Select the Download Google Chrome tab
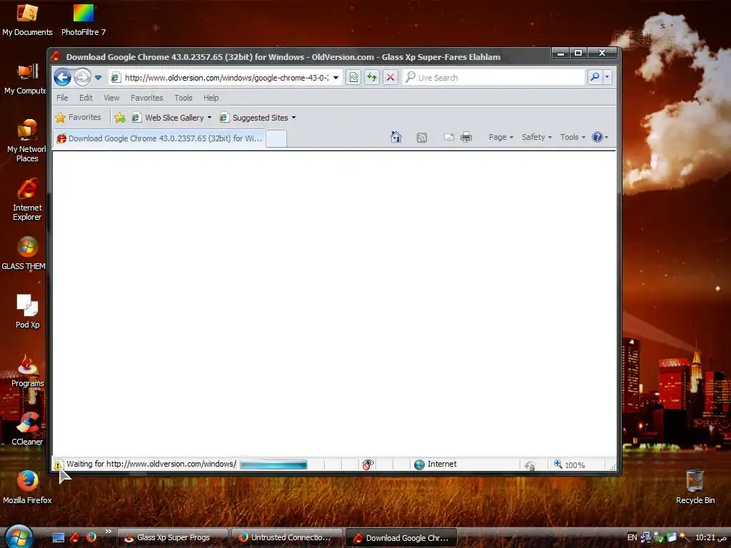The image size is (731, 548). pos(159,138)
